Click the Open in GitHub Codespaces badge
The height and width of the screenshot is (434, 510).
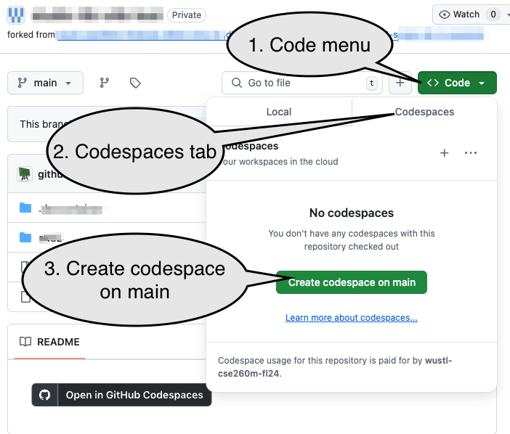pos(122,395)
